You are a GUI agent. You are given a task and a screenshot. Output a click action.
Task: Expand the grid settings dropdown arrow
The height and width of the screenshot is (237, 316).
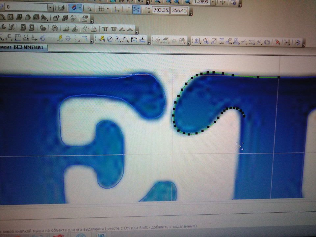coord(108,9)
